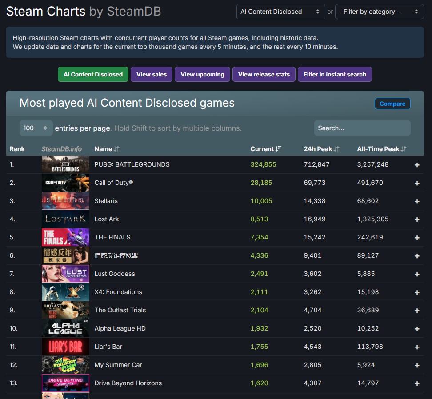Screen dimensions: 432x399
Task: Open the X4: Foundations game thumbnail
Action: (x=66, y=292)
